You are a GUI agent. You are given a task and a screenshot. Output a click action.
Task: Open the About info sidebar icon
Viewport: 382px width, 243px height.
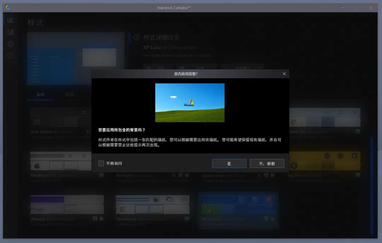click(x=10, y=56)
